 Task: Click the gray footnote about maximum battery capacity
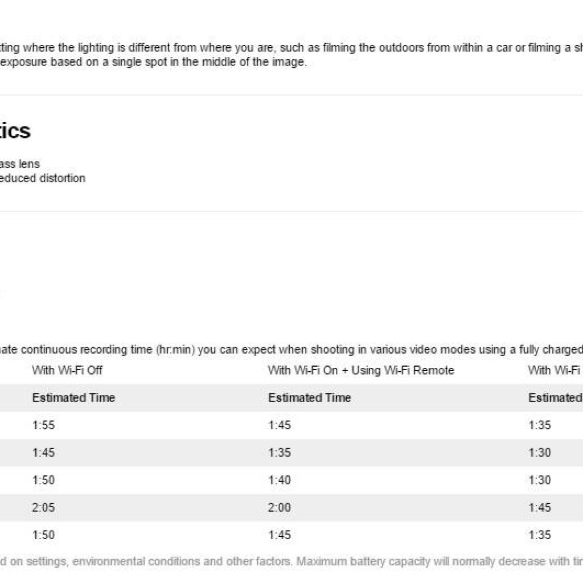(291, 561)
